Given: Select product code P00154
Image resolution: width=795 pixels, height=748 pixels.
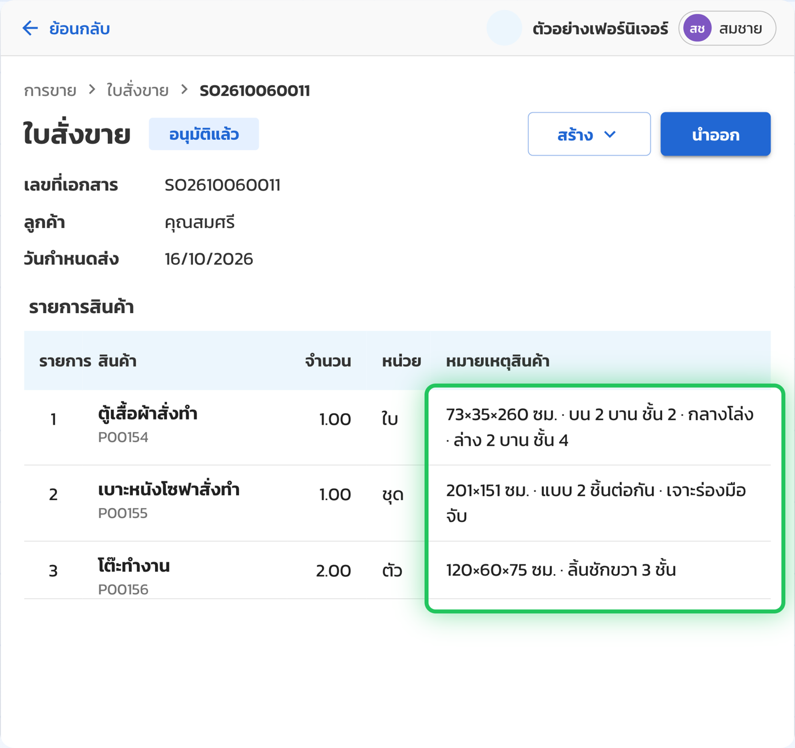Looking at the screenshot, I should (x=123, y=437).
